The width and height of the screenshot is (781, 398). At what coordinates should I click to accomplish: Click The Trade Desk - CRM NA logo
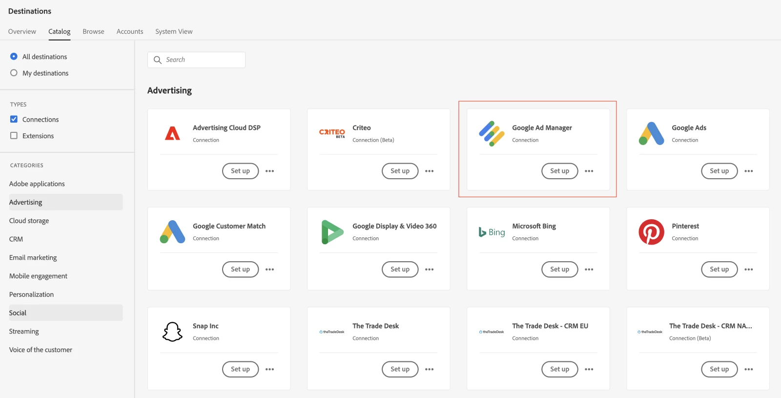click(650, 332)
